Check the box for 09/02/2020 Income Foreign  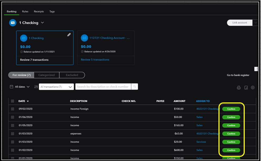click(13, 109)
